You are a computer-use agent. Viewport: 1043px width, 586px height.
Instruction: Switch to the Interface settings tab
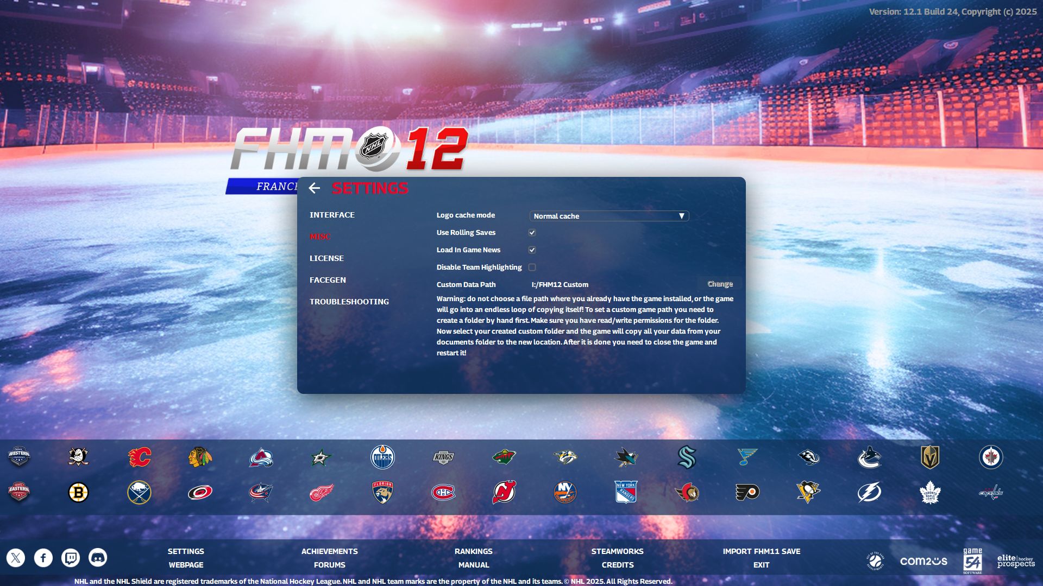coord(332,215)
